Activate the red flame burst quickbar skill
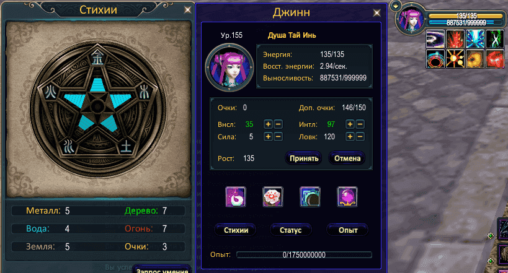 [x=455, y=39]
